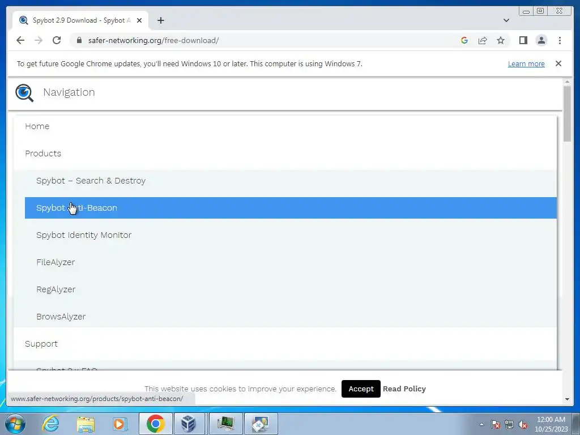Share this page via share icon
Screen dimensions: 580x435
pyautogui.click(x=483, y=40)
